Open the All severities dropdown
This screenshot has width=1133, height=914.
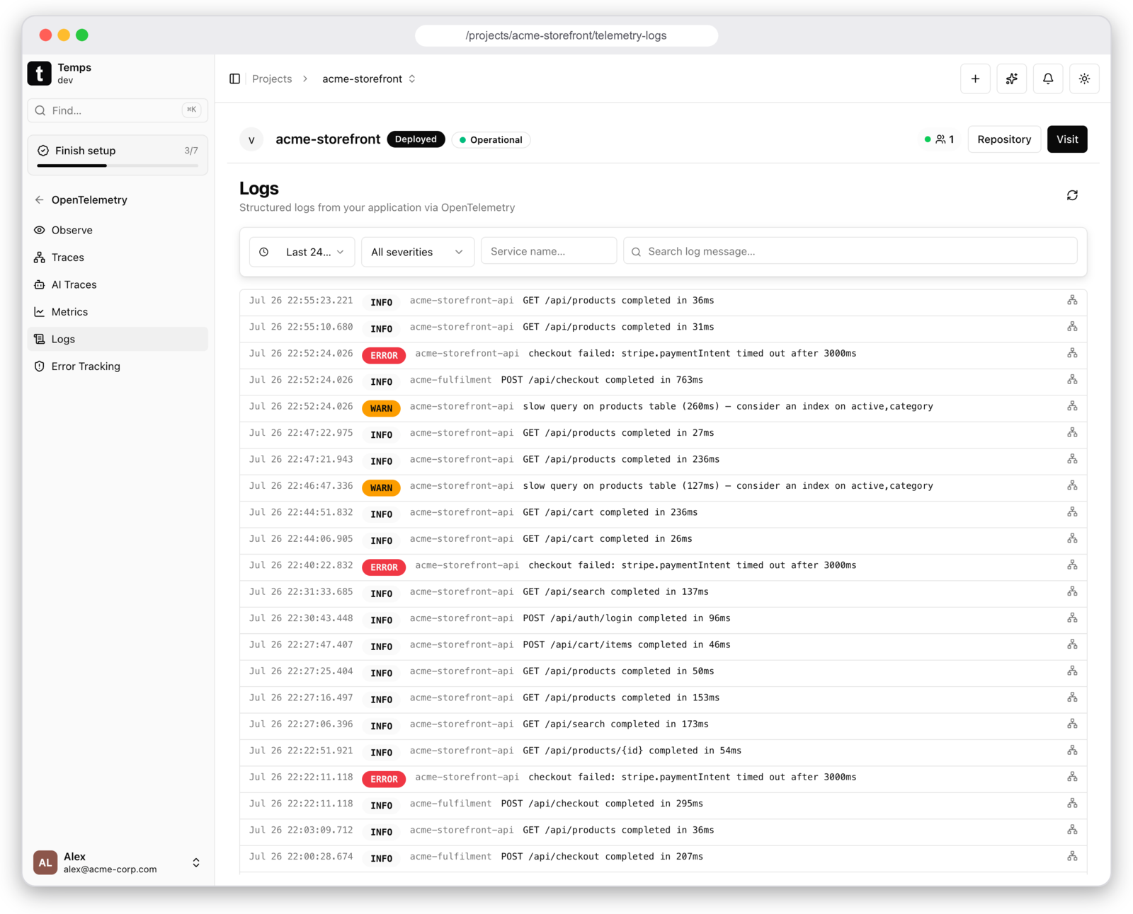[418, 252]
